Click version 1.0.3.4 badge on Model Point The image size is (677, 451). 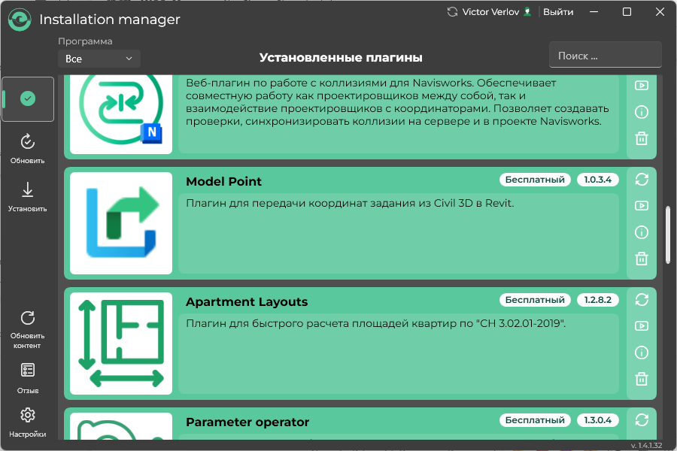pos(597,180)
